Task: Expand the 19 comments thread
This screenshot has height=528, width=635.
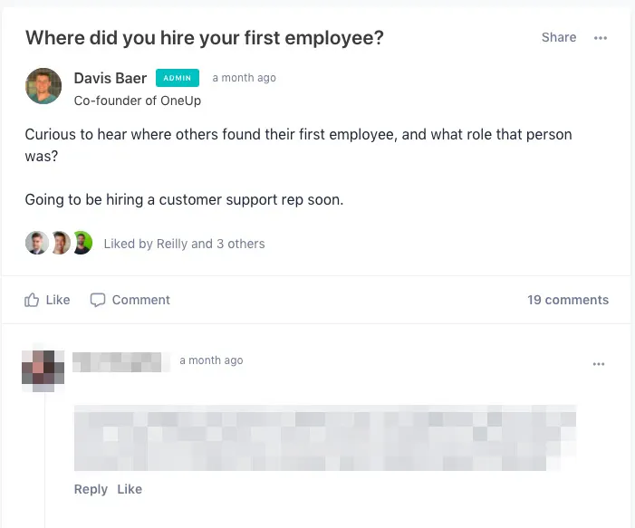Action: 568,300
